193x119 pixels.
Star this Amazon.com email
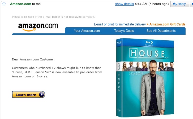(x=4, y=4)
